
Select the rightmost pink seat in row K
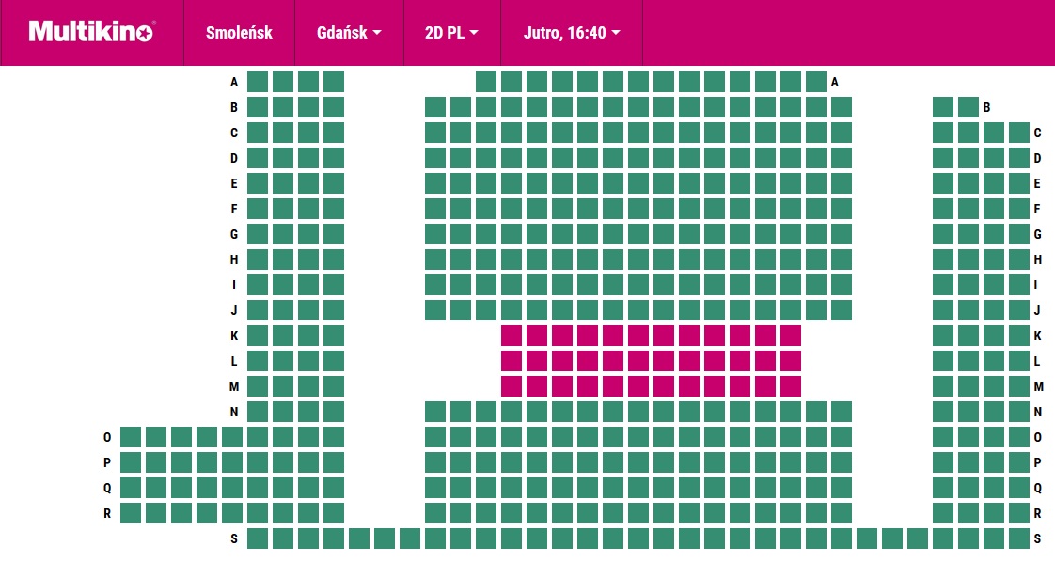(791, 335)
